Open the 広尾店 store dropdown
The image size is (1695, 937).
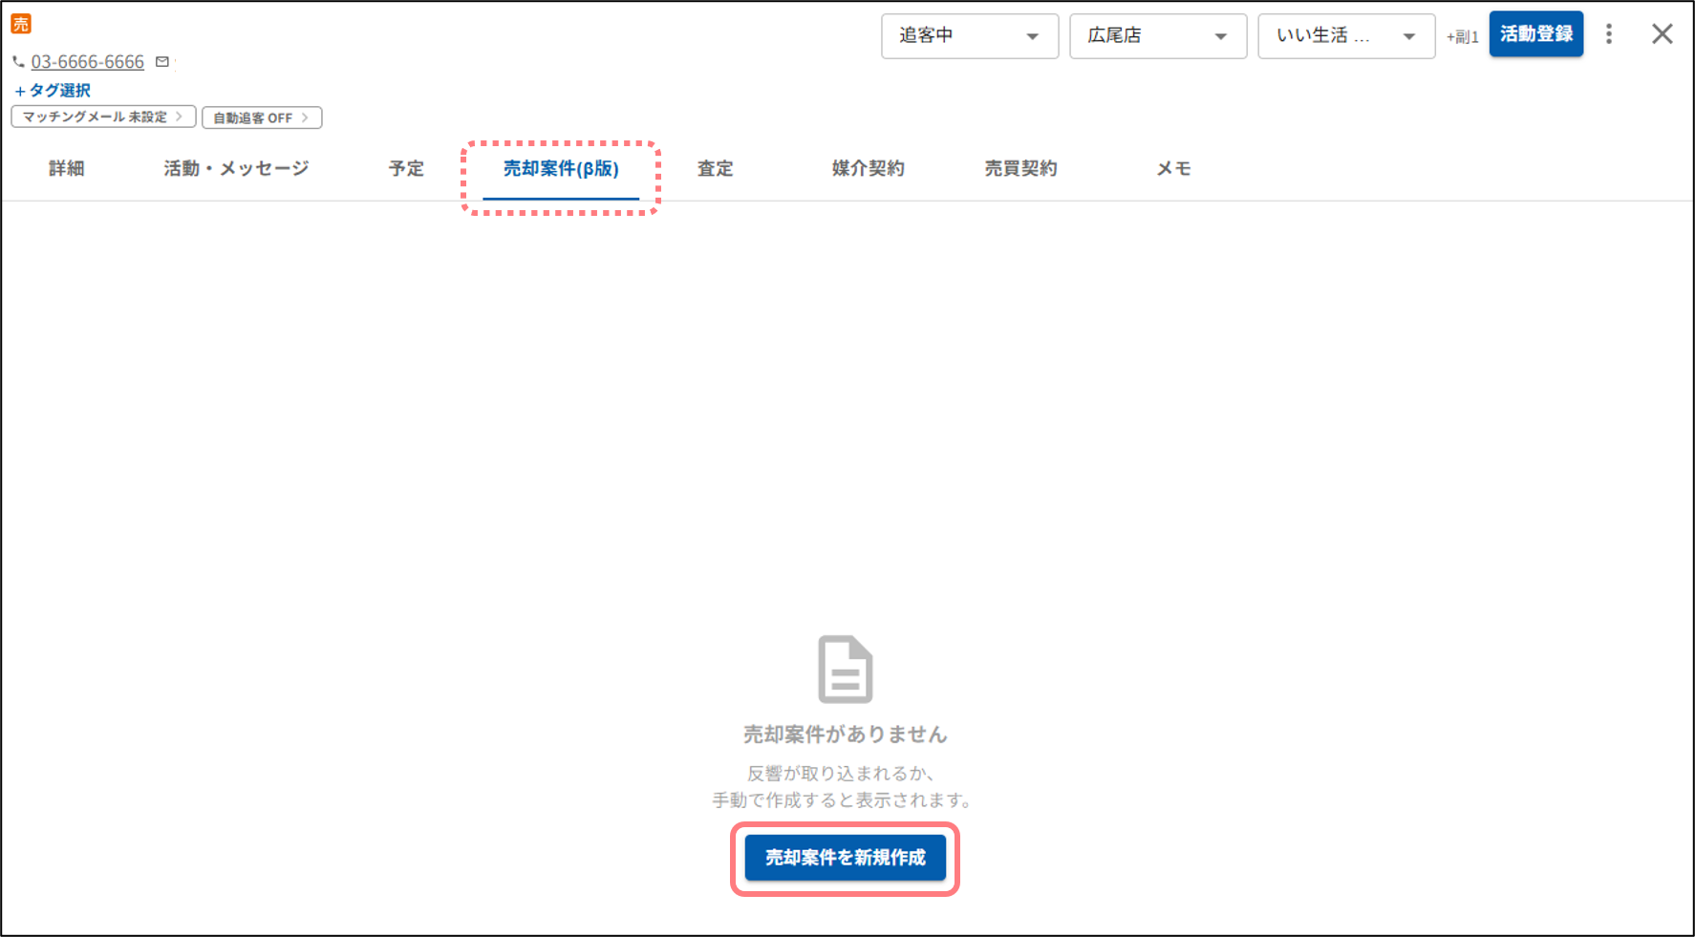click(1158, 36)
